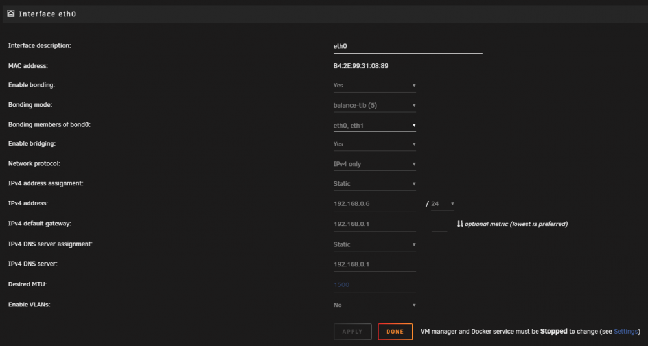
Task: Click the IPv4 default gateway field
Action: tap(375, 224)
